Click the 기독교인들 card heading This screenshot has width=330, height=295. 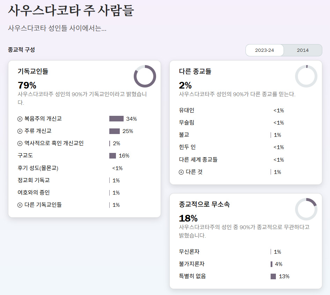33,71
